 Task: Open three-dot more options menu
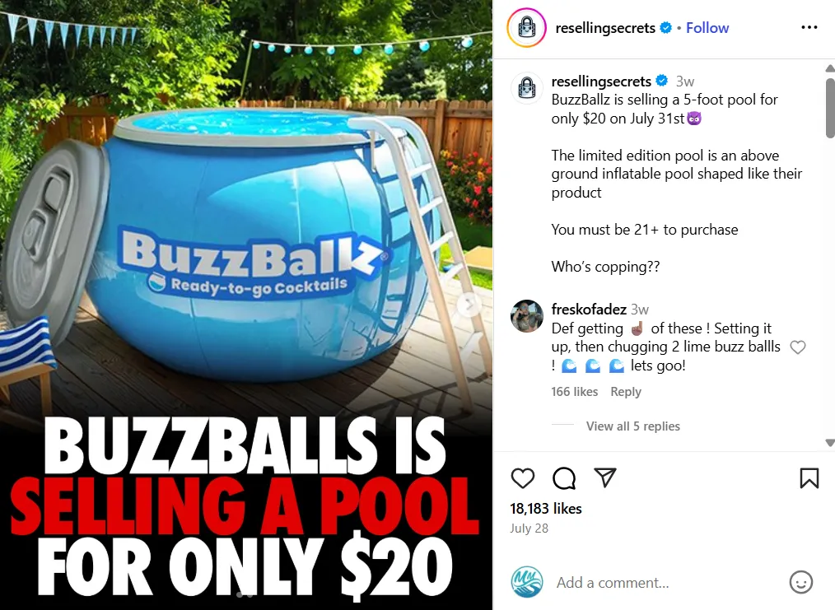coord(809,27)
